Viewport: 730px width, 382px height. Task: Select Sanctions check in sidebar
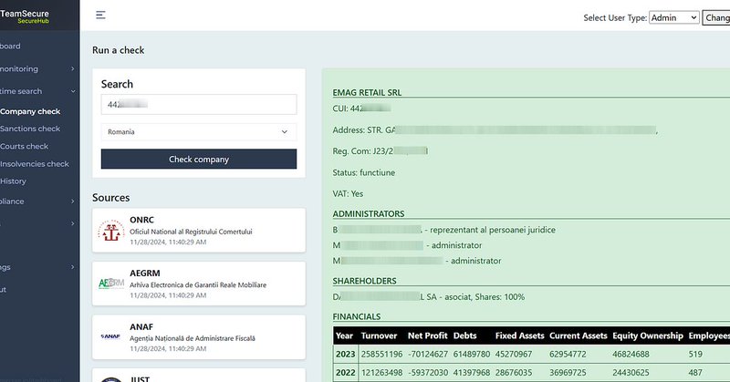coord(30,129)
